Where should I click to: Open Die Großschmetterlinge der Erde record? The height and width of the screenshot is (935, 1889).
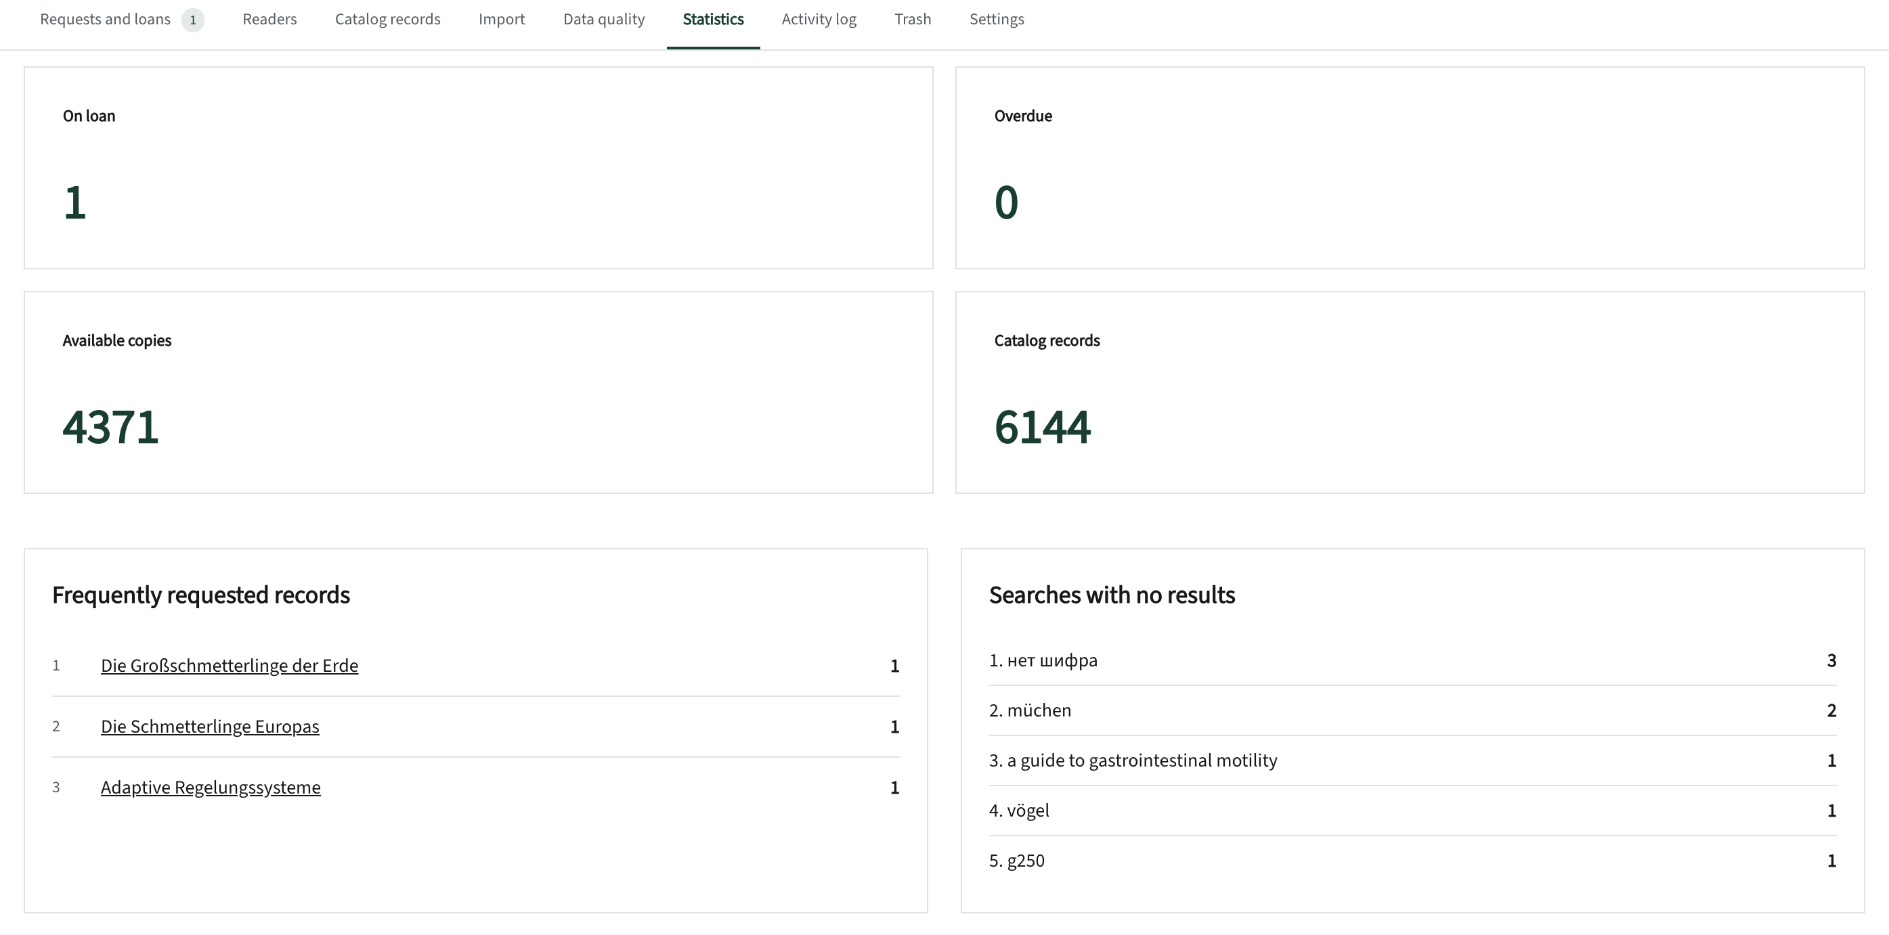(230, 665)
